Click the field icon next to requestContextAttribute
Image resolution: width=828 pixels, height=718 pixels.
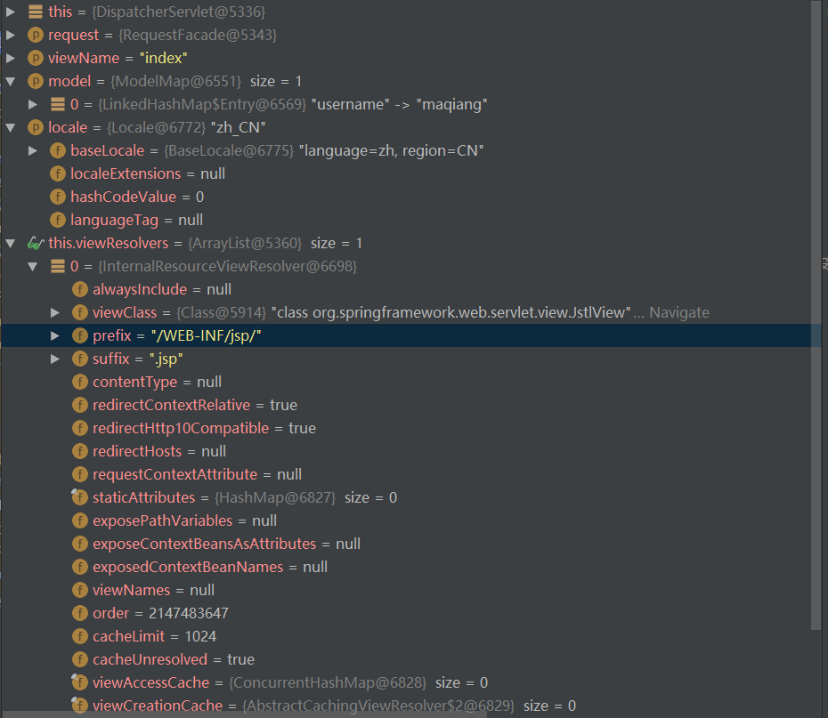coord(80,474)
